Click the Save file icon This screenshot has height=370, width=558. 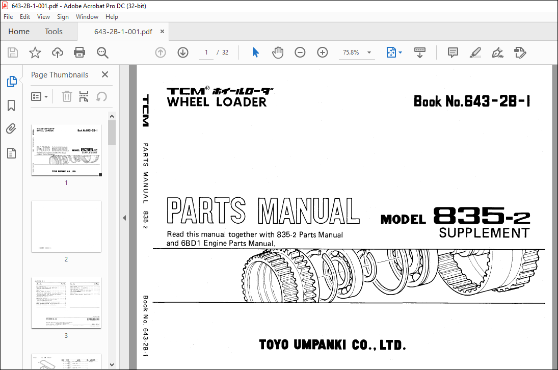(x=13, y=52)
